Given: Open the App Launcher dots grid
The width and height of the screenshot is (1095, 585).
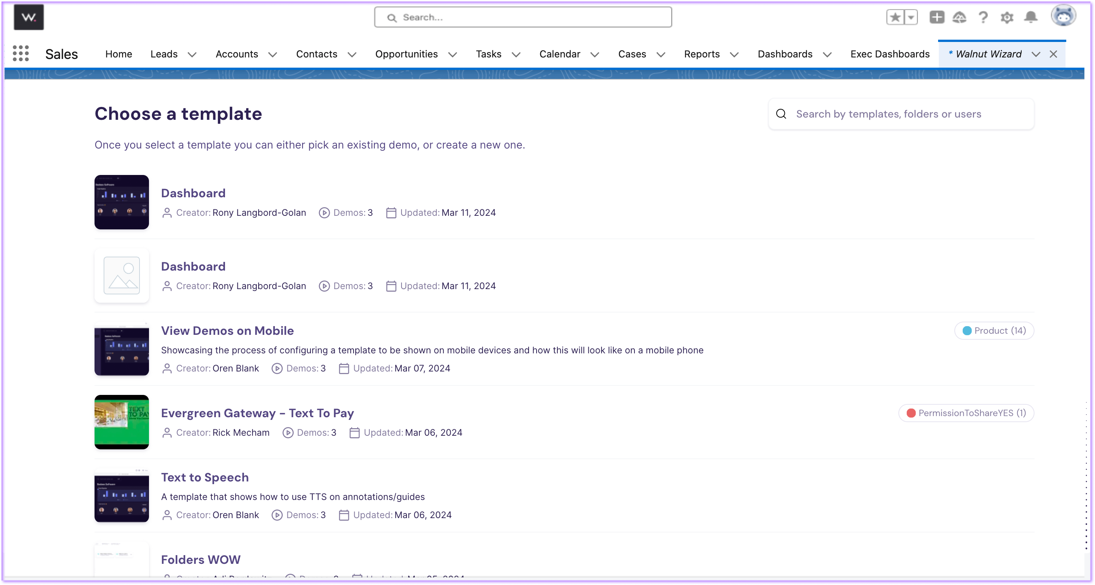Looking at the screenshot, I should tap(21, 54).
